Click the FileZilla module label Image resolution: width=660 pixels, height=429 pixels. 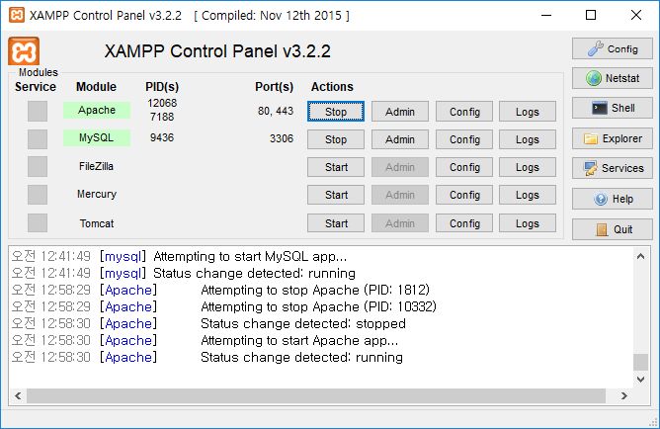pos(97,166)
